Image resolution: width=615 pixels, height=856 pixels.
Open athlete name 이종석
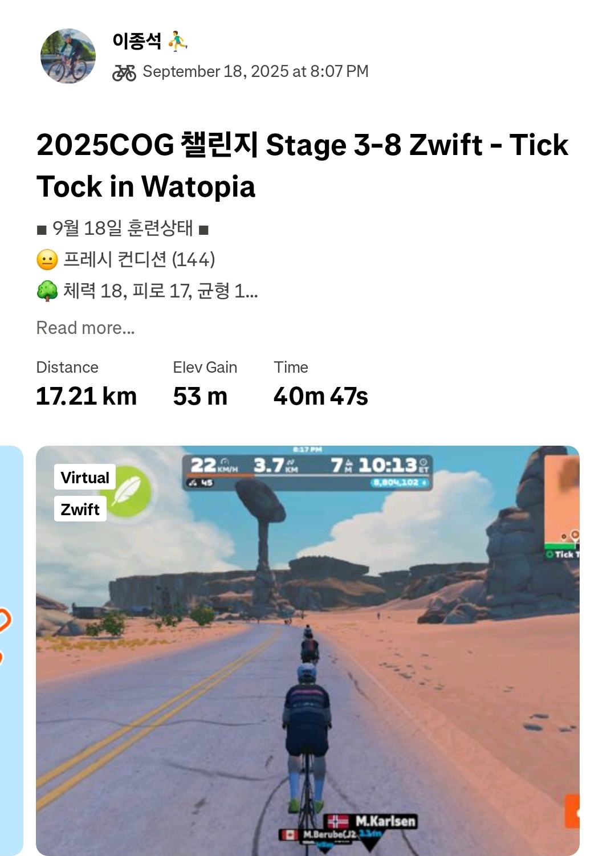[137, 41]
